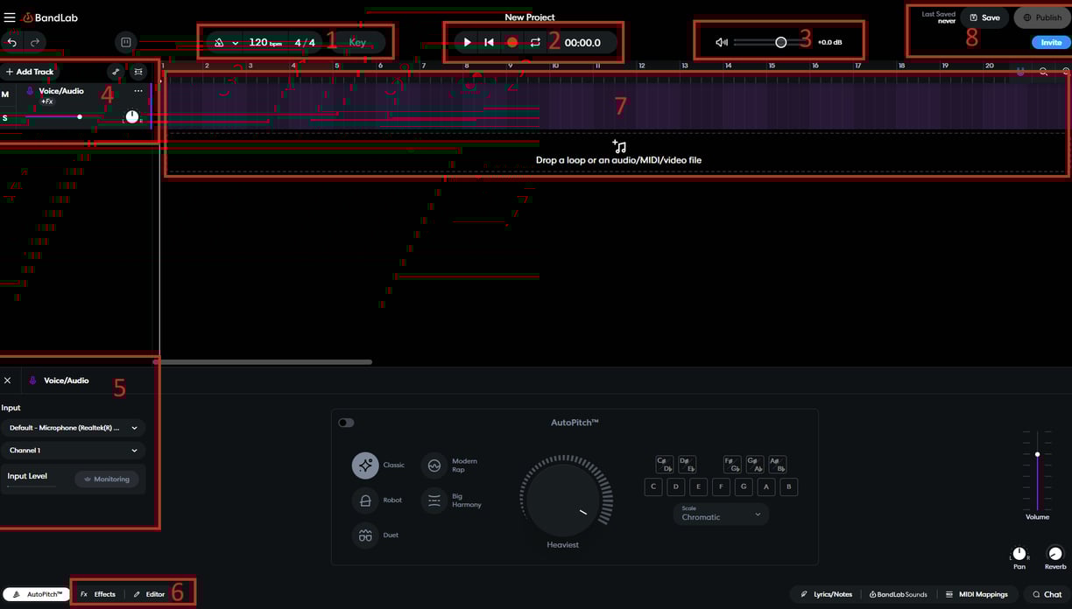Open the BandLab hamburger menu
This screenshot has height=609, width=1072.
(x=10, y=17)
